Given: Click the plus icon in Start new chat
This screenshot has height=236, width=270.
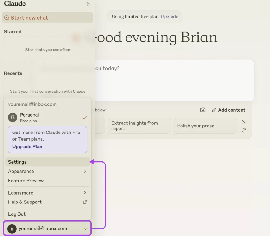Looking at the screenshot, I should click(7, 18).
